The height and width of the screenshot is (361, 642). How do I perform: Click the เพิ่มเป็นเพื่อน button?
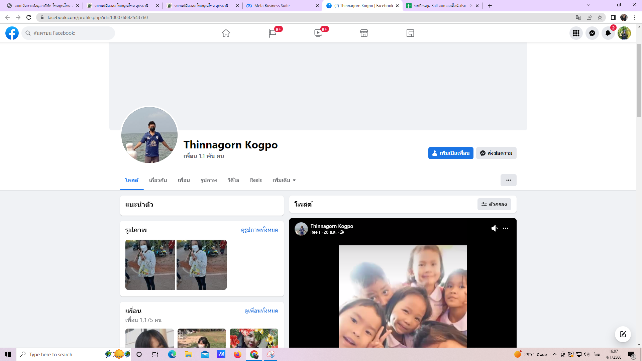pos(450,153)
